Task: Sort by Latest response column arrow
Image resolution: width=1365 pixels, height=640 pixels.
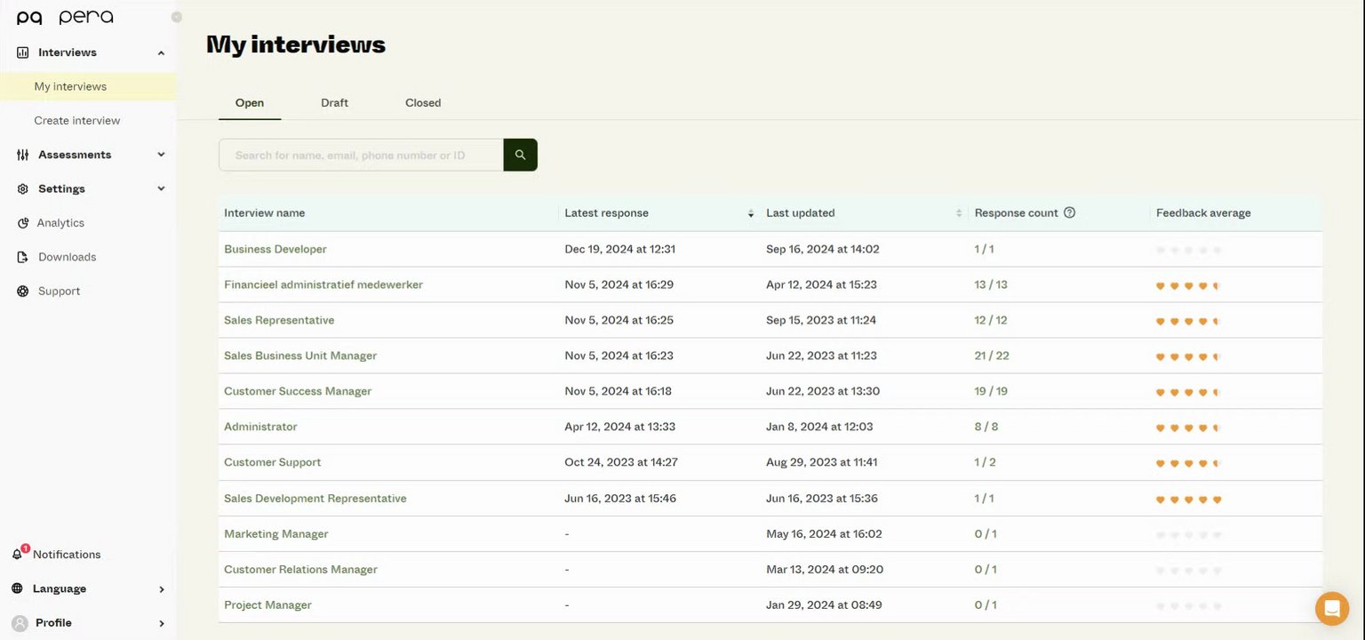Action: coord(751,213)
